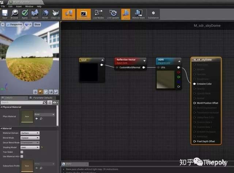Open the Shading Model dropdown
234x173 pixels.
click(30, 147)
